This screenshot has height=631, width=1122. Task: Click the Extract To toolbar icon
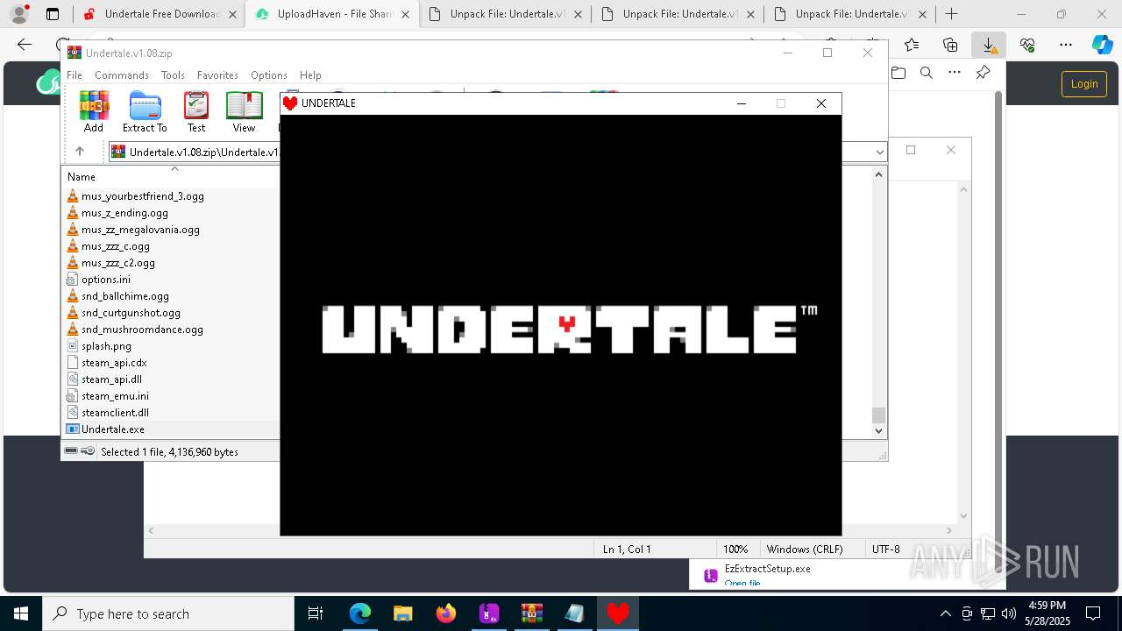(145, 111)
